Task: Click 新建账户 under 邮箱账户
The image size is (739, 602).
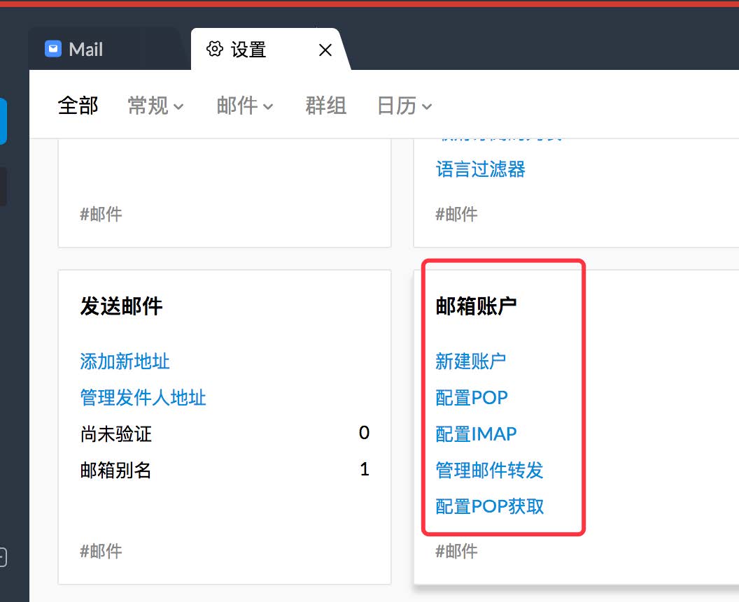Action: click(x=470, y=361)
